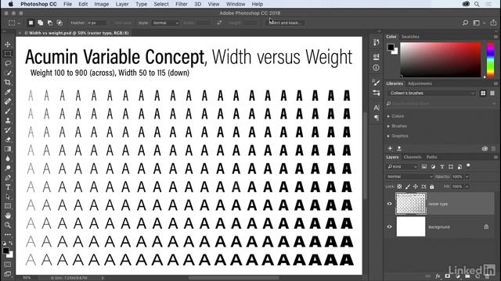Expand the Colors library group
The height and width of the screenshot is (281, 501).
click(x=388, y=116)
